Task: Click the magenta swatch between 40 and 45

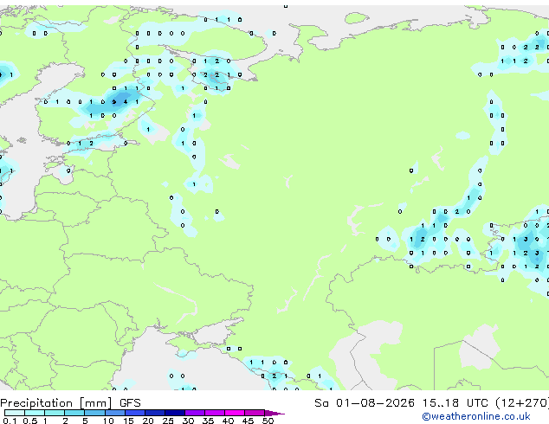Action: [235, 413]
